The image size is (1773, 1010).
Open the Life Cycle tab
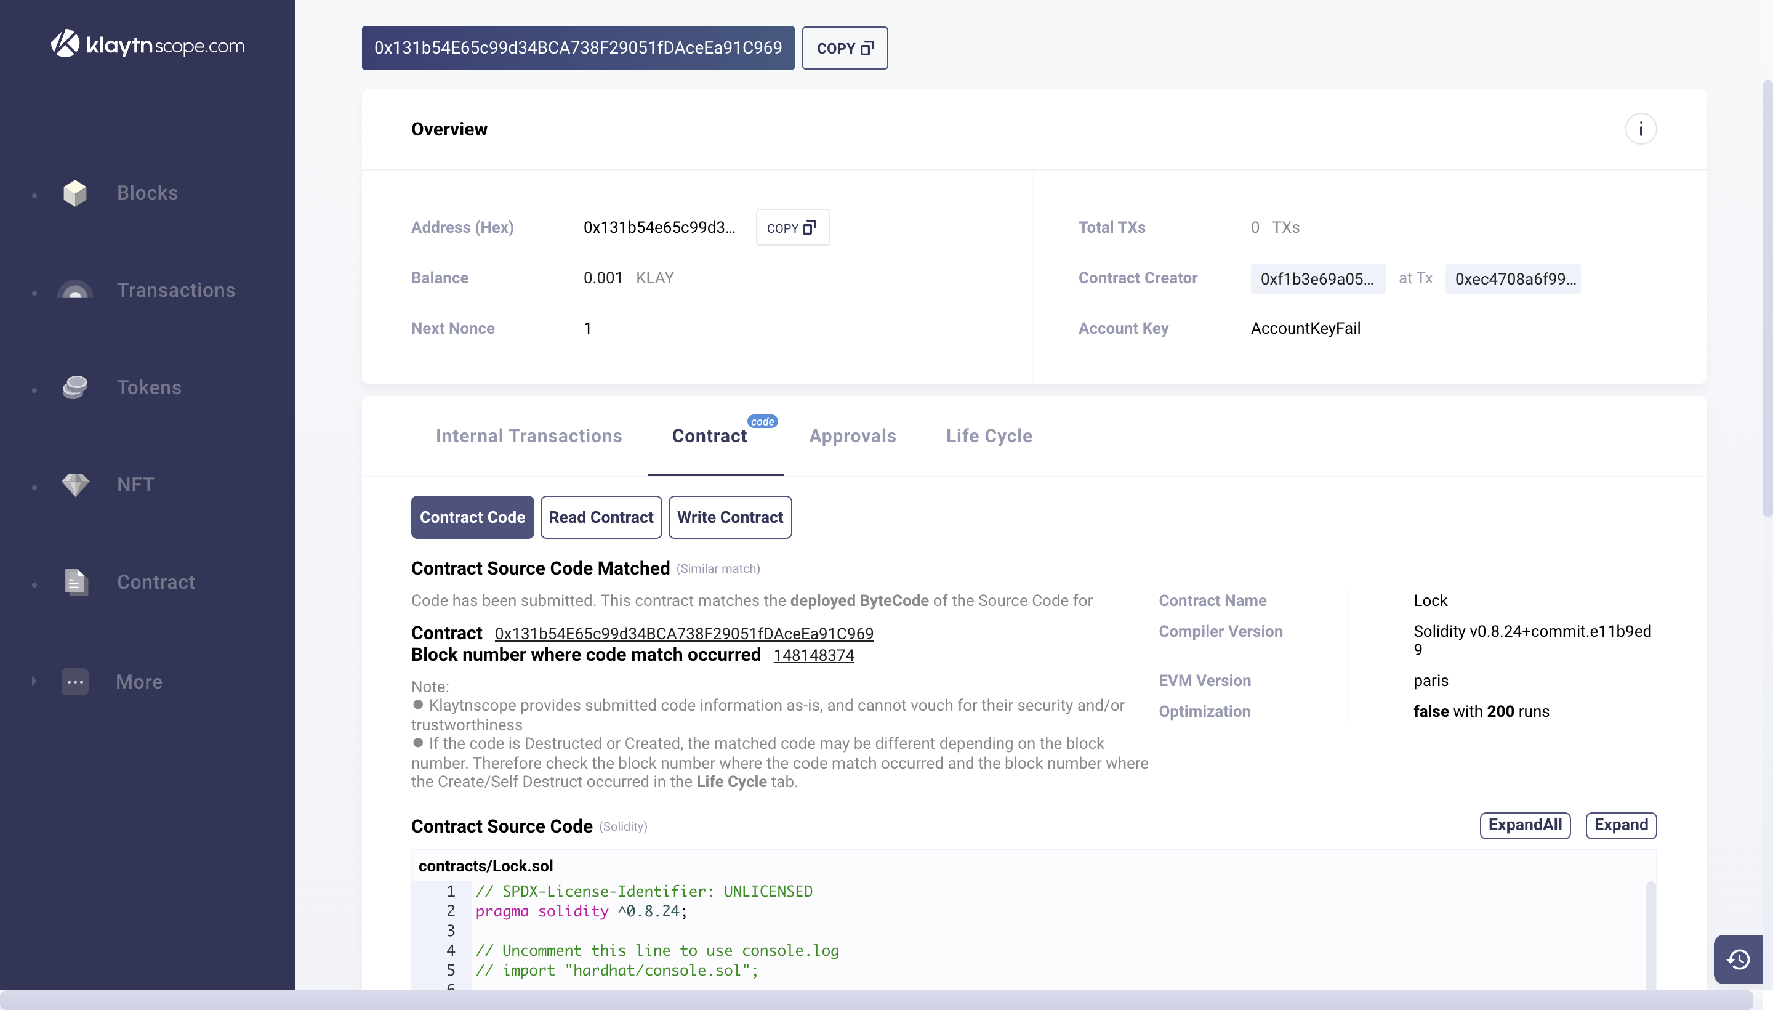pos(989,435)
